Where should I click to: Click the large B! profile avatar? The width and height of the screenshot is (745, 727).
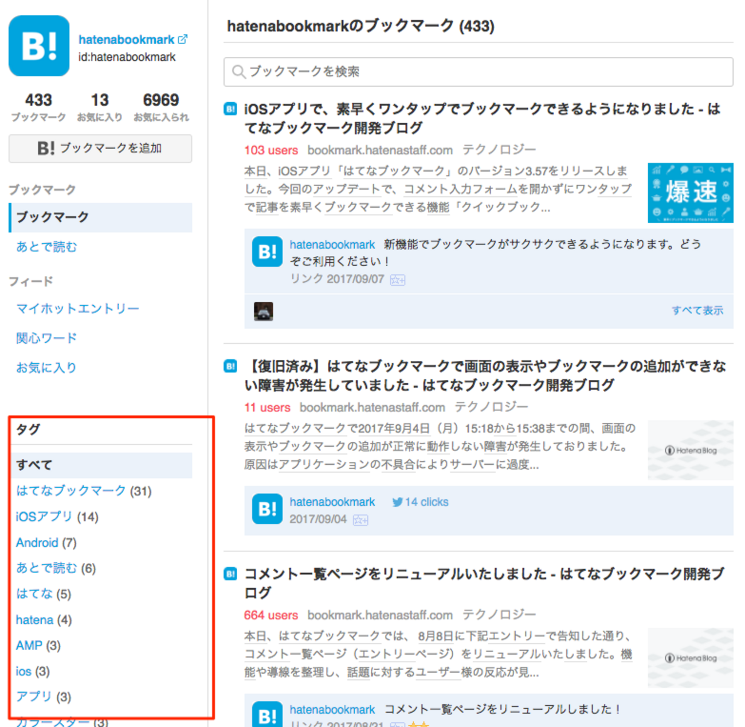tap(39, 46)
